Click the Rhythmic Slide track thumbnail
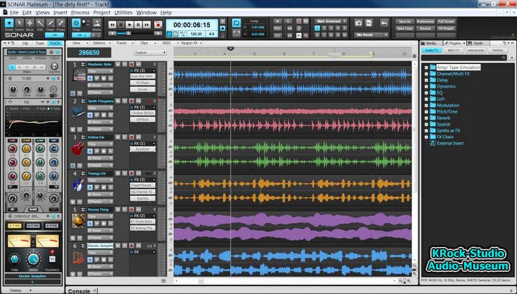This screenshot has width=517, height=294. 79,76
